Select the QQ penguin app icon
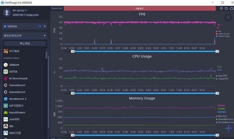The width and height of the screenshot is (234, 139). (x=6, y=126)
